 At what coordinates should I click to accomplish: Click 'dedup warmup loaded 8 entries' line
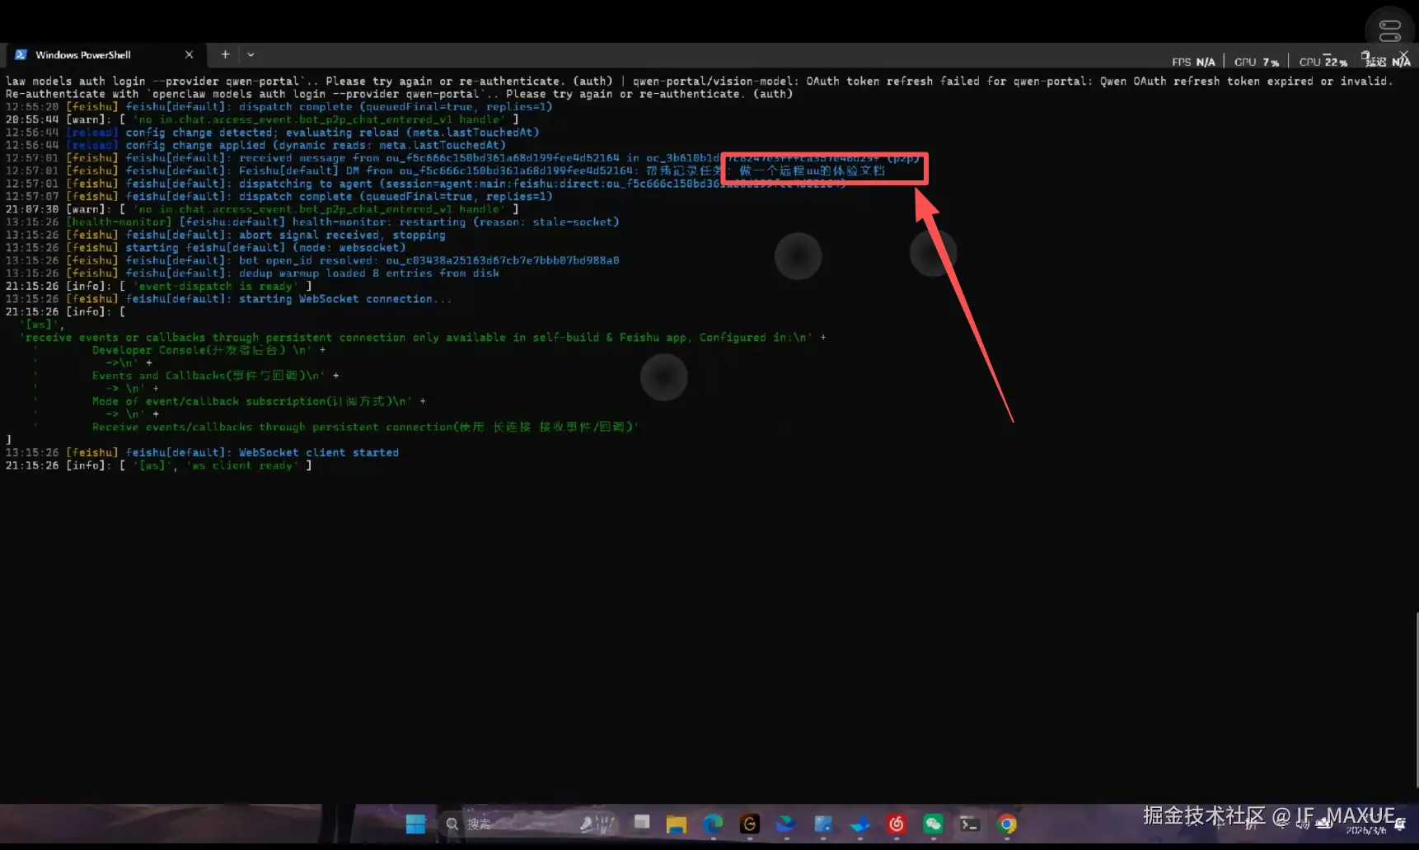252,273
